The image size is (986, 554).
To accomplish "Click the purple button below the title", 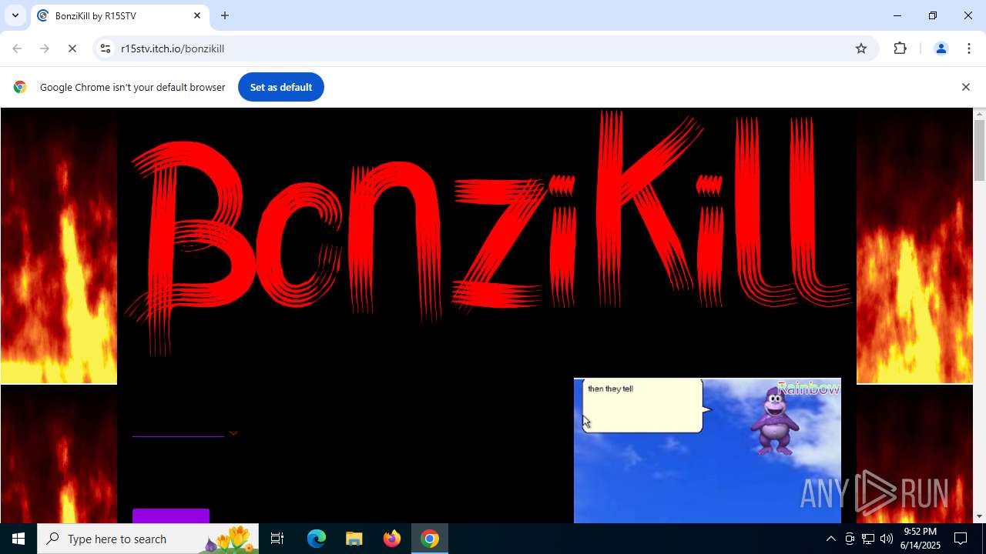I will coord(171,516).
